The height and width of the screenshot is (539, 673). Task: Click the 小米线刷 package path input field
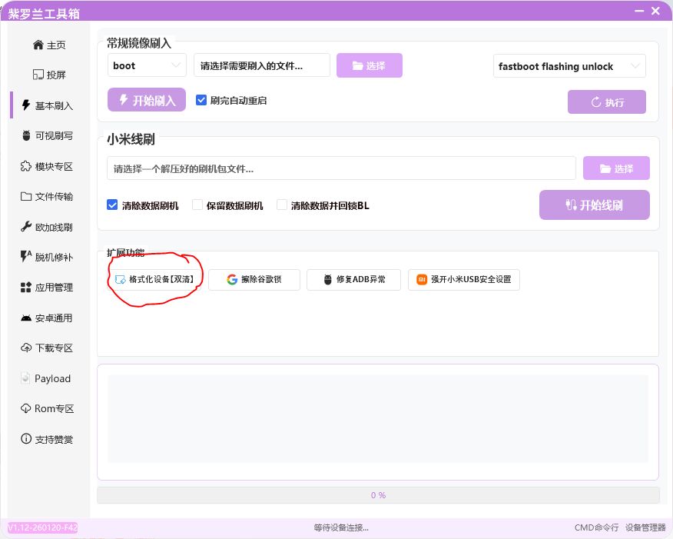tap(341, 168)
